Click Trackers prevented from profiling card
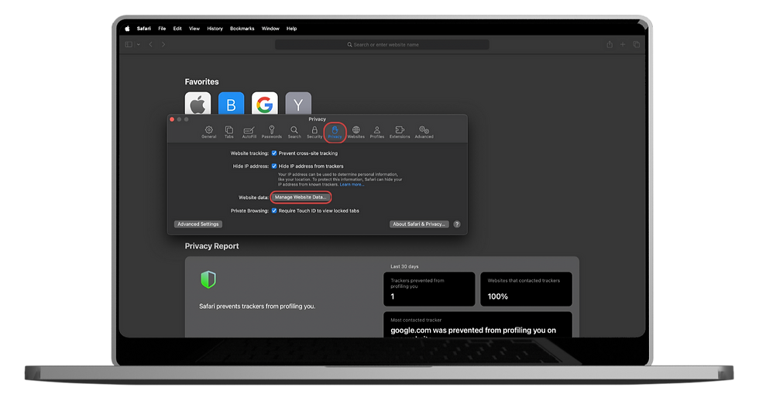Image resolution: width=759 pixels, height=411 pixels. click(x=429, y=289)
